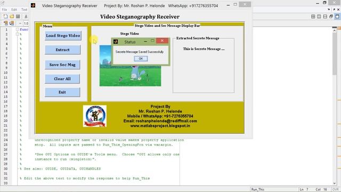Click the Extract button
The width and height of the screenshot is (341, 192).
point(63,50)
